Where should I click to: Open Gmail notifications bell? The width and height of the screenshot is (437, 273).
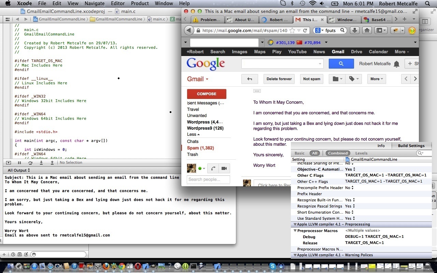tap(396, 64)
